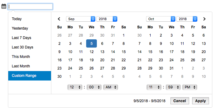Change the start hour 12 selector
This screenshot has height=111, width=216.
pos(75,87)
